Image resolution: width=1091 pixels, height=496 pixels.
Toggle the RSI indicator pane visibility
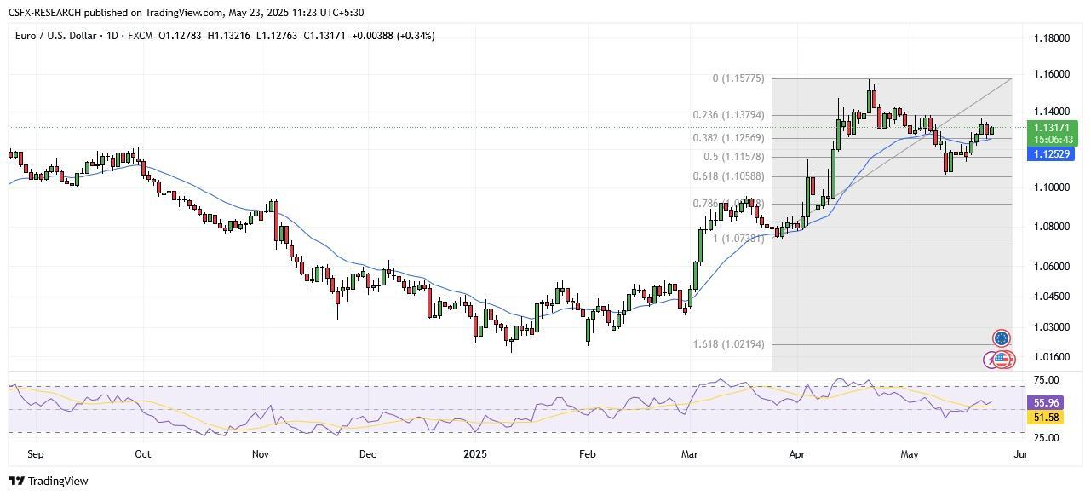click(x=511, y=407)
